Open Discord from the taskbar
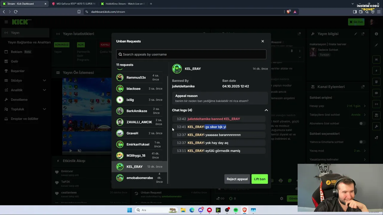 click(x=200, y=210)
